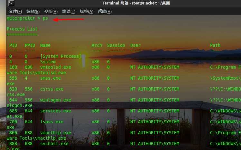Click NT AUTHORITY\SYSTEM user of vmtoolsd.exe

point(155,67)
